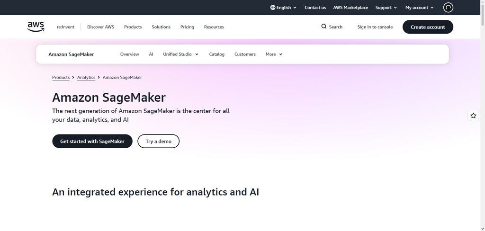Screen dimensions: 485x231
Task: Open Products menu
Action: coord(133,27)
